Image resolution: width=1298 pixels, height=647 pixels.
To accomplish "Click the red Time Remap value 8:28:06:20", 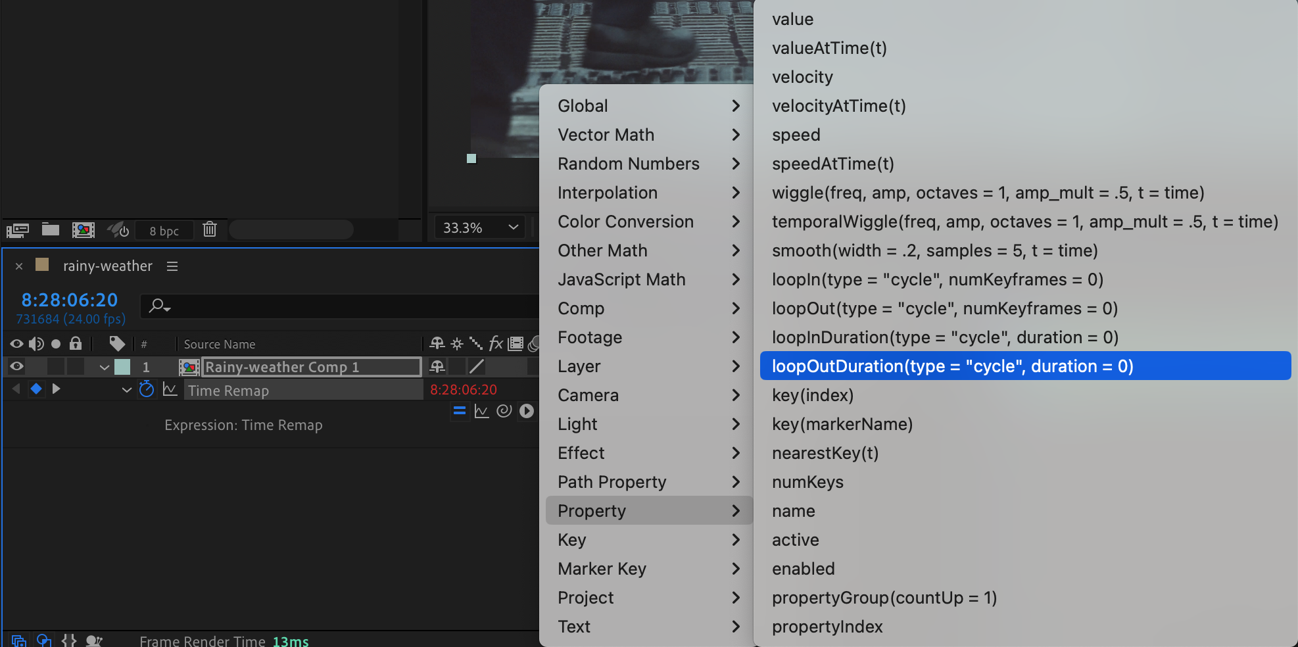I will click(464, 390).
